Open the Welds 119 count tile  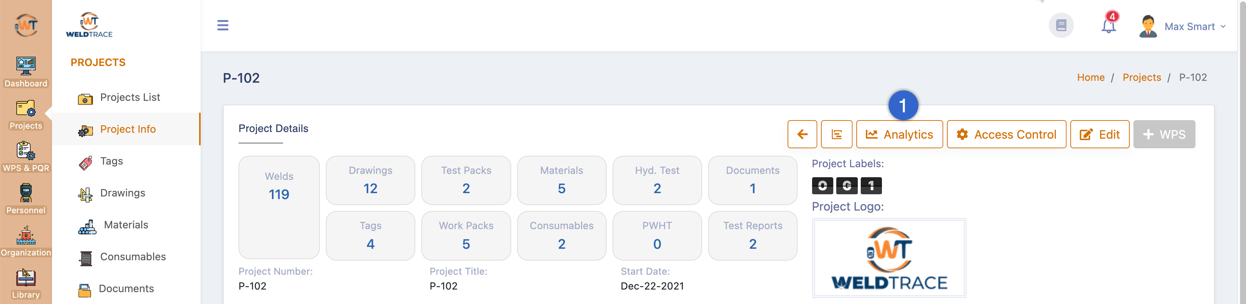pos(279,206)
